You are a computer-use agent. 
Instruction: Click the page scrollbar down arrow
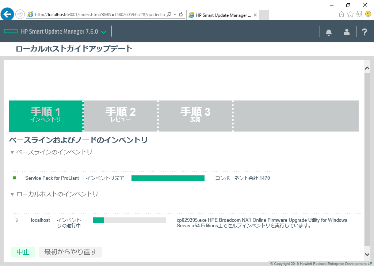(x=367, y=254)
